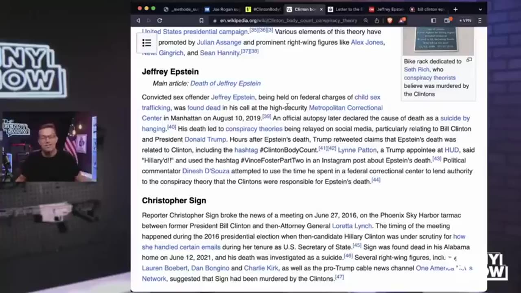Screen dimensions: 521x293
Task: Bookmark this page with the bookmark icon
Action: coord(201,20)
